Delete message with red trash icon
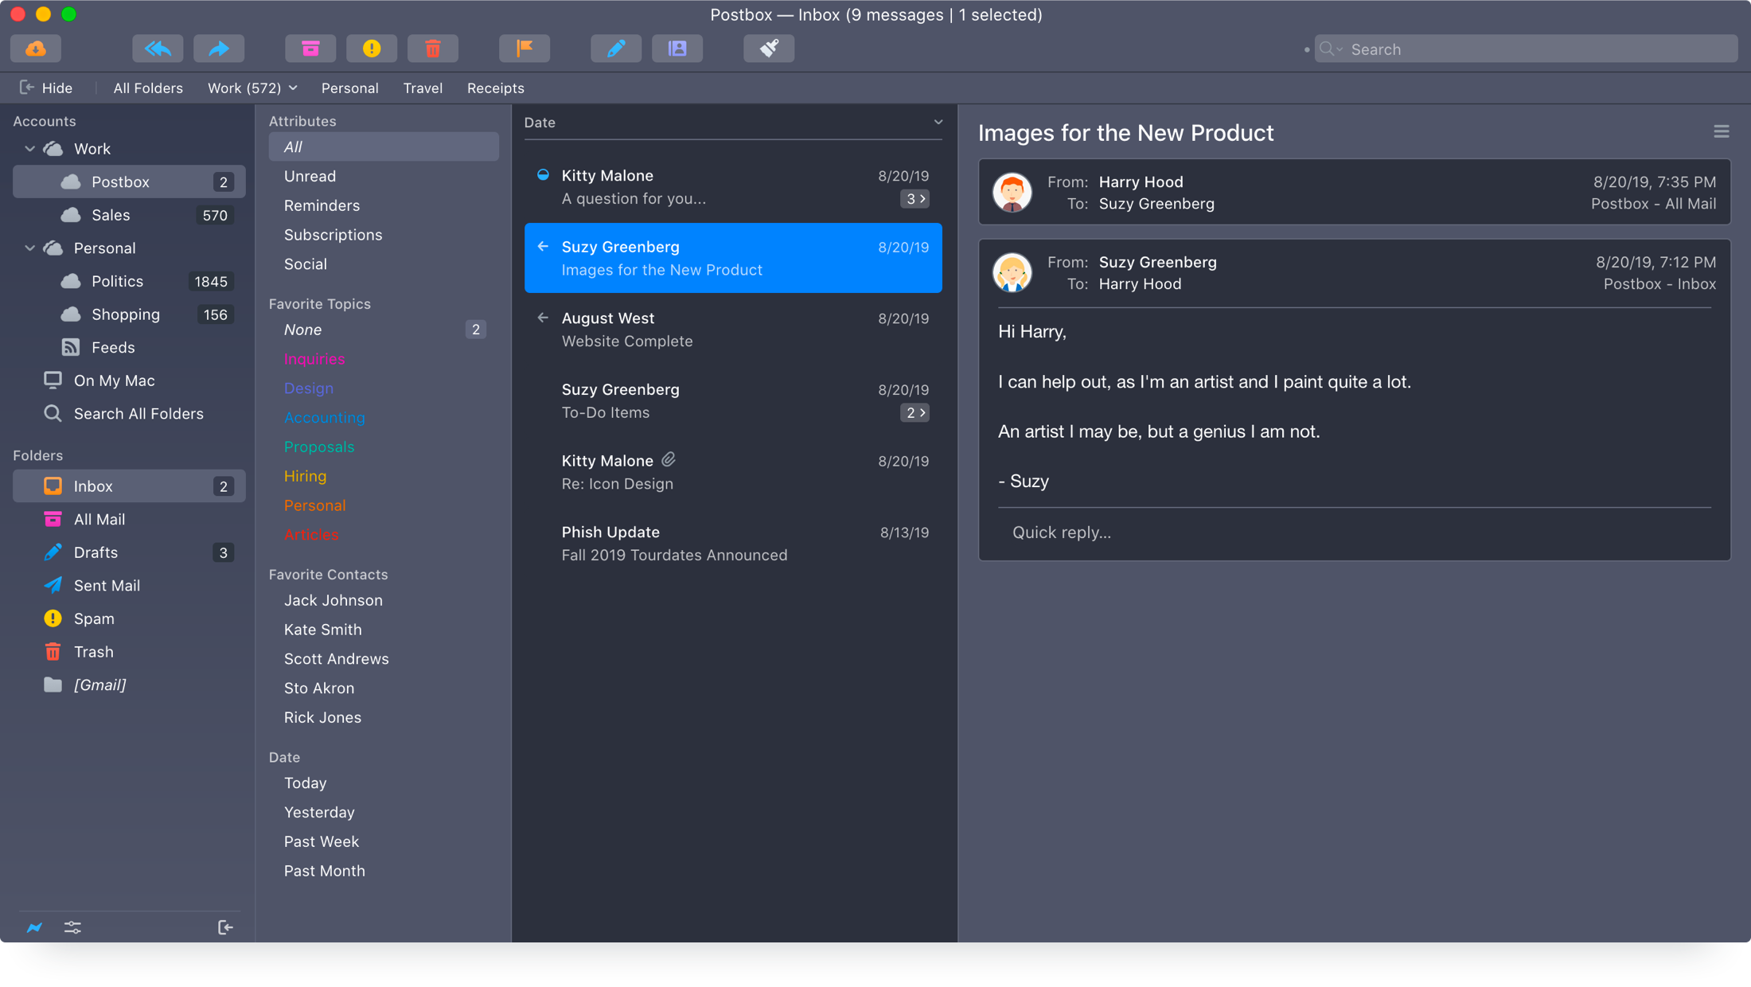The width and height of the screenshot is (1751, 987). tap(432, 49)
